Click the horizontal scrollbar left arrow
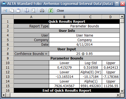Image resolution: width=126 pixels, height=99 pixels. (x=4, y=95)
